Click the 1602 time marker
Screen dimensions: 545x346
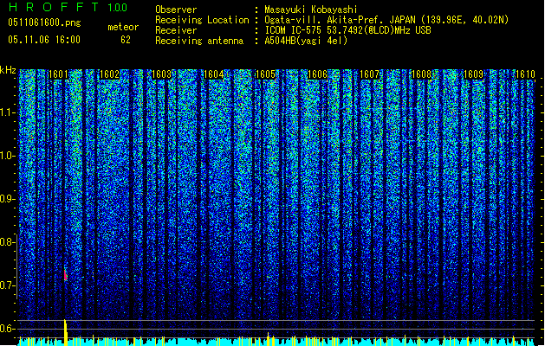pyautogui.click(x=109, y=74)
